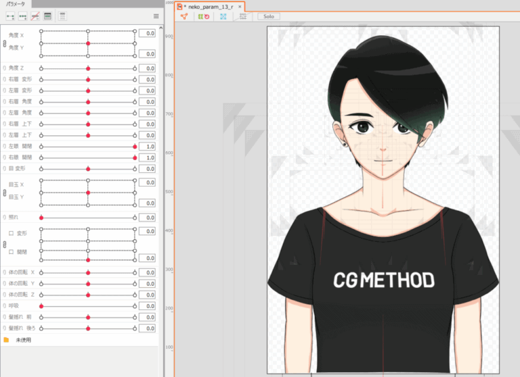This screenshot has height=377, width=520.
Task: Click the add three keyforms icon
Action: click(23, 15)
